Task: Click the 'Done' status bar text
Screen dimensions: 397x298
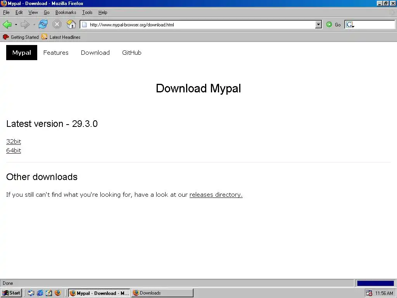Action: point(8,283)
